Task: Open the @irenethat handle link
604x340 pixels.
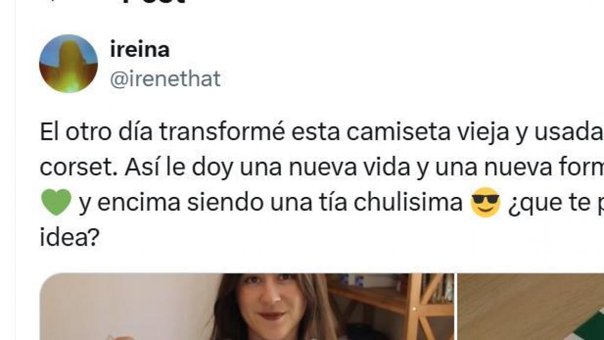Action: pos(165,80)
